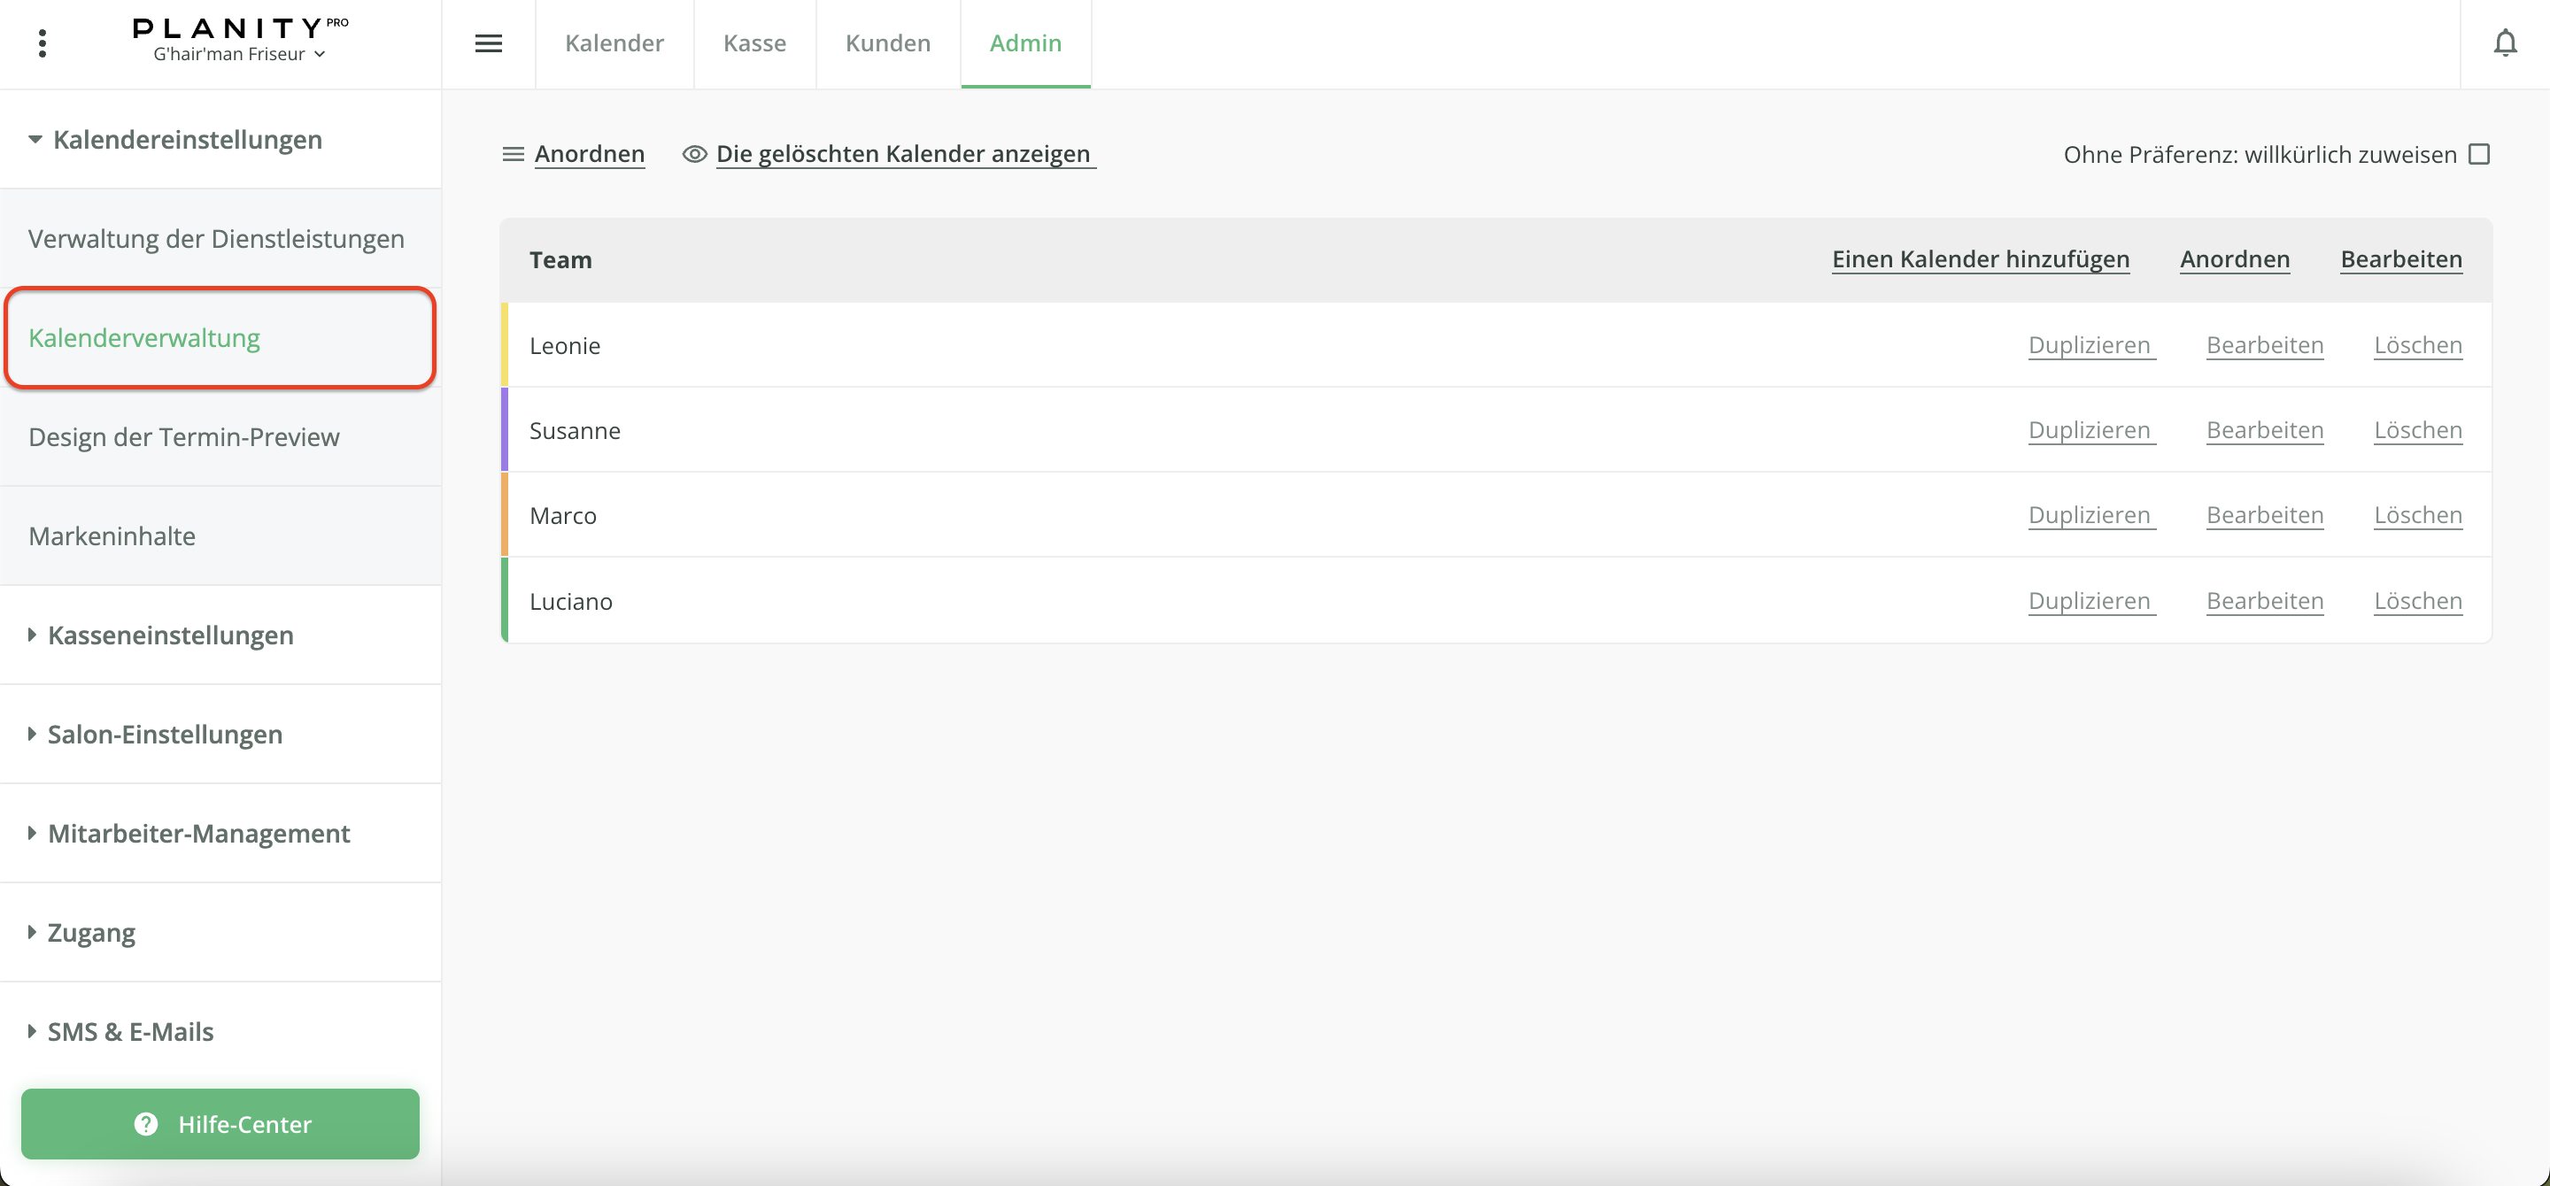This screenshot has width=2550, height=1186.
Task: Click the eye icon for deleted calendars
Action: pos(694,154)
